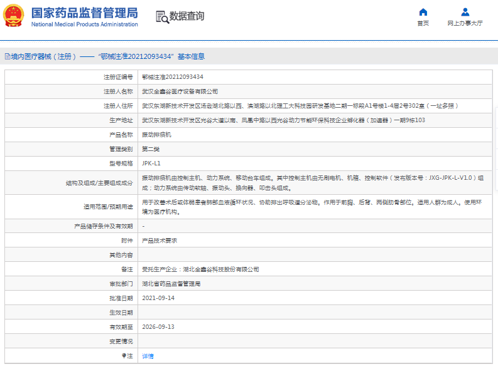Click 首页 label text
This screenshot has width=498, height=369.
coord(423,23)
